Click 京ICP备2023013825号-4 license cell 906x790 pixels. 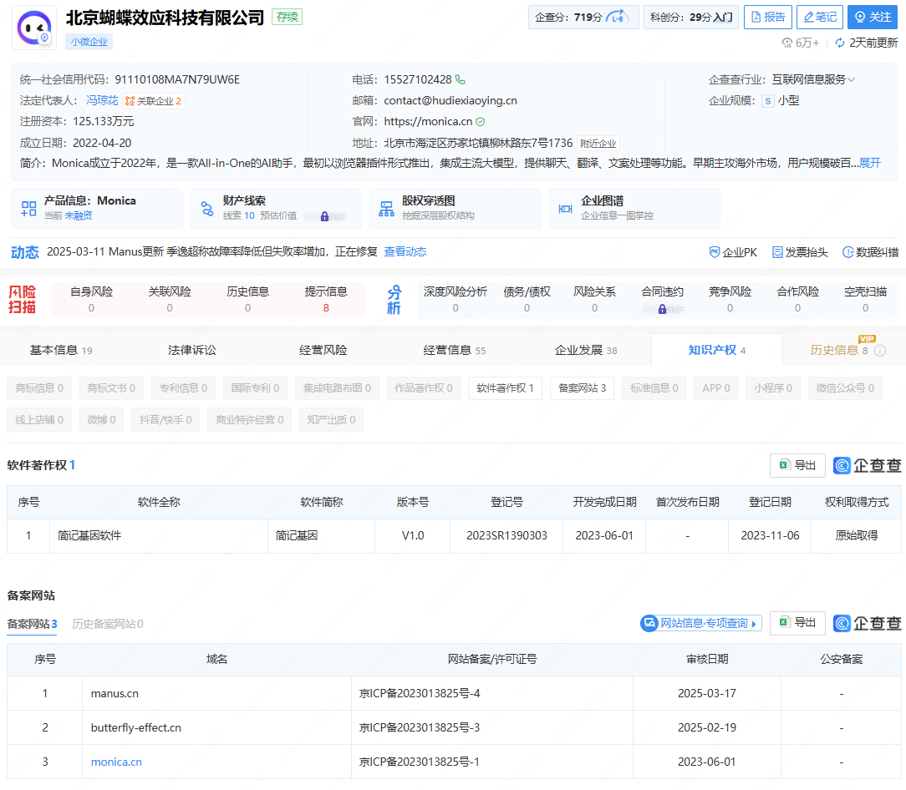point(492,694)
